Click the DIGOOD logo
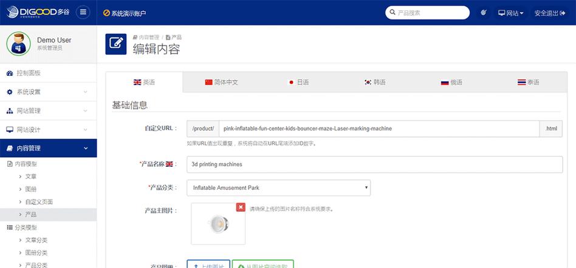This screenshot has height=268, width=576. click(x=38, y=12)
